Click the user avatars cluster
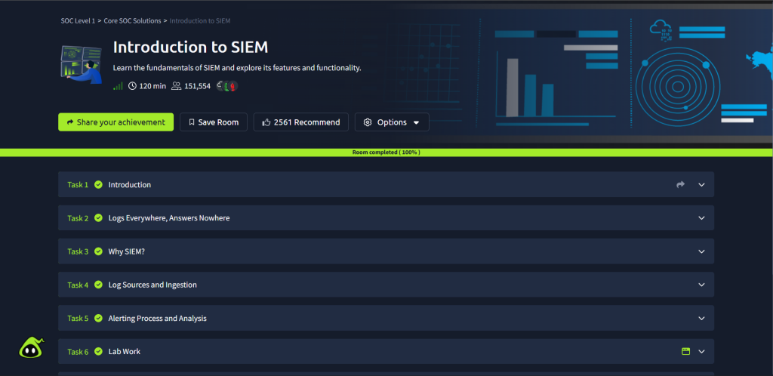This screenshot has height=376, width=773. click(x=226, y=86)
